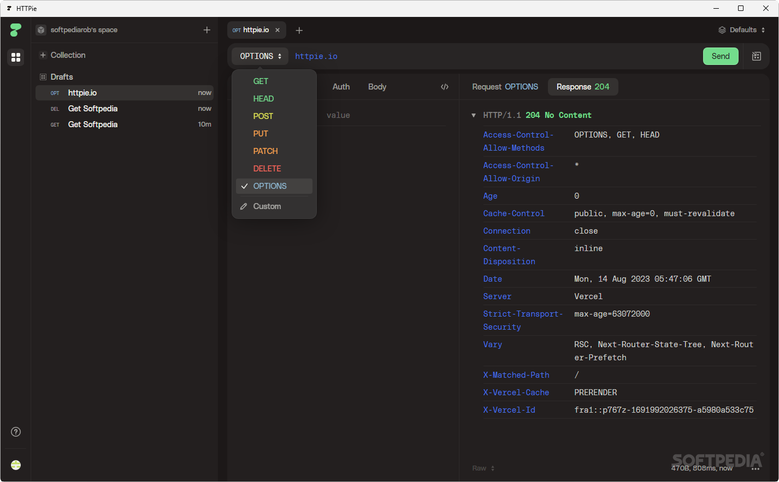779x482 pixels.
Task: Click the Vary header name
Action: (x=492, y=344)
